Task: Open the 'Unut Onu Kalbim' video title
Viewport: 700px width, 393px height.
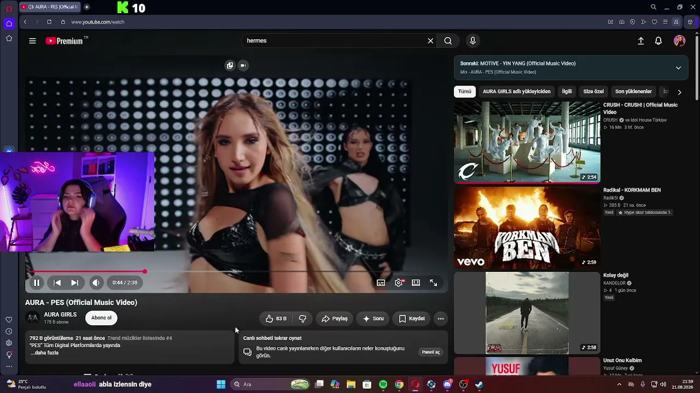Action: 622,361
